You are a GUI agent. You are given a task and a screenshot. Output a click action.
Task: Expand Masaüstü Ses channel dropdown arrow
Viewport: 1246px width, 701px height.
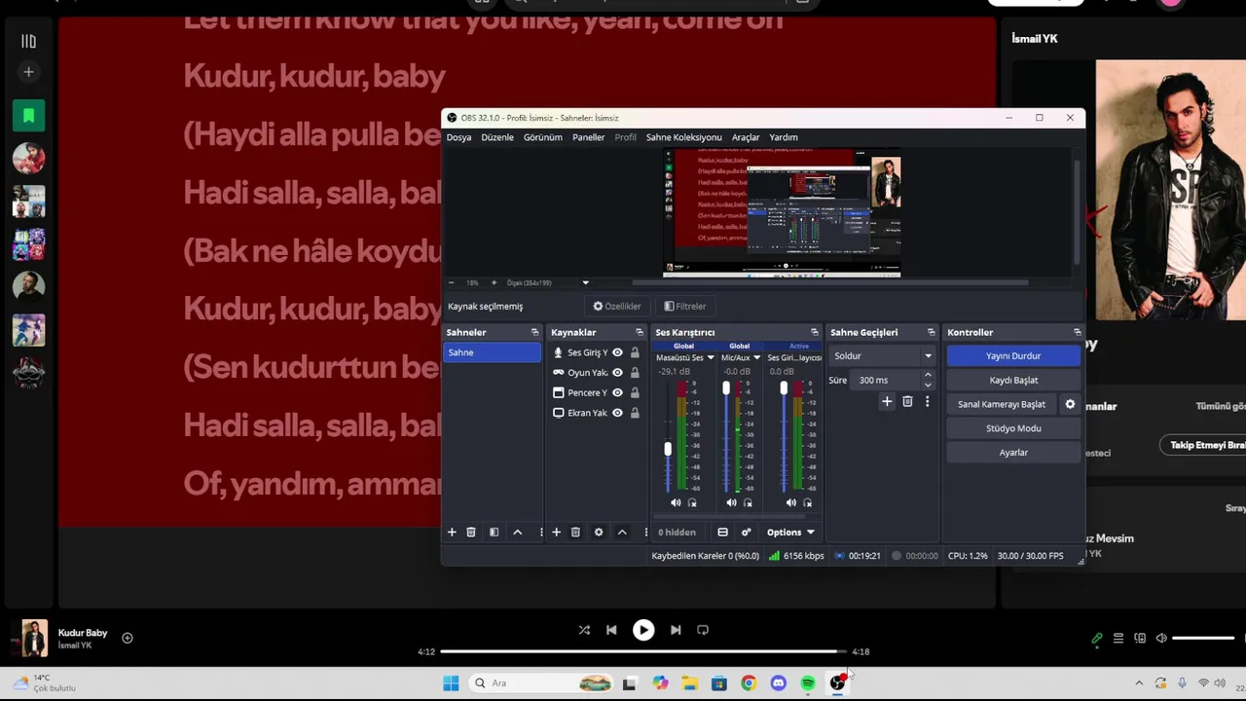coord(710,357)
